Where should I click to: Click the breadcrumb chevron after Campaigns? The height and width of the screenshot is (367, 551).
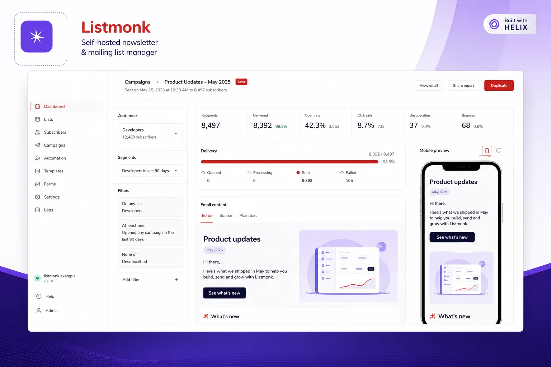[157, 82]
